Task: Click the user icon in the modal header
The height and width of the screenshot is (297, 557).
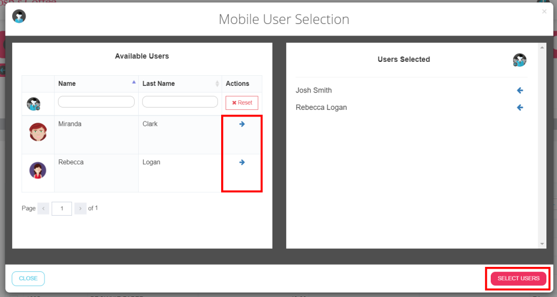Action: click(19, 16)
